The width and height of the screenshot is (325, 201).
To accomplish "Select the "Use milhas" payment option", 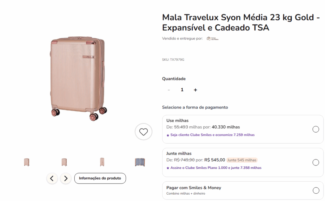I will (x=316, y=129).
